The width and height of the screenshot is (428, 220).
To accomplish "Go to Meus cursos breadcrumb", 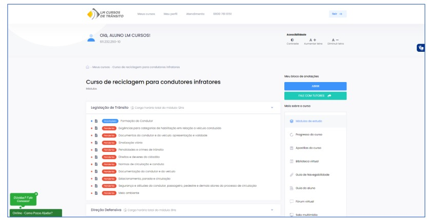I will [101, 67].
